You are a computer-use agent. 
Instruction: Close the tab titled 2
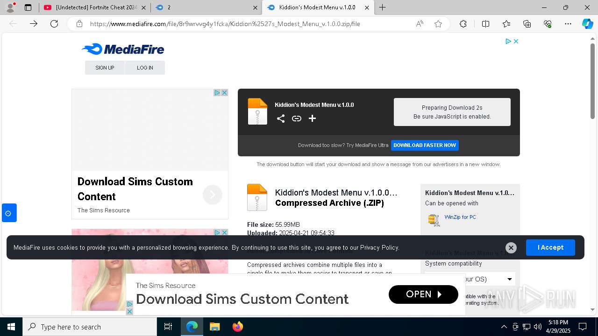[x=255, y=7]
